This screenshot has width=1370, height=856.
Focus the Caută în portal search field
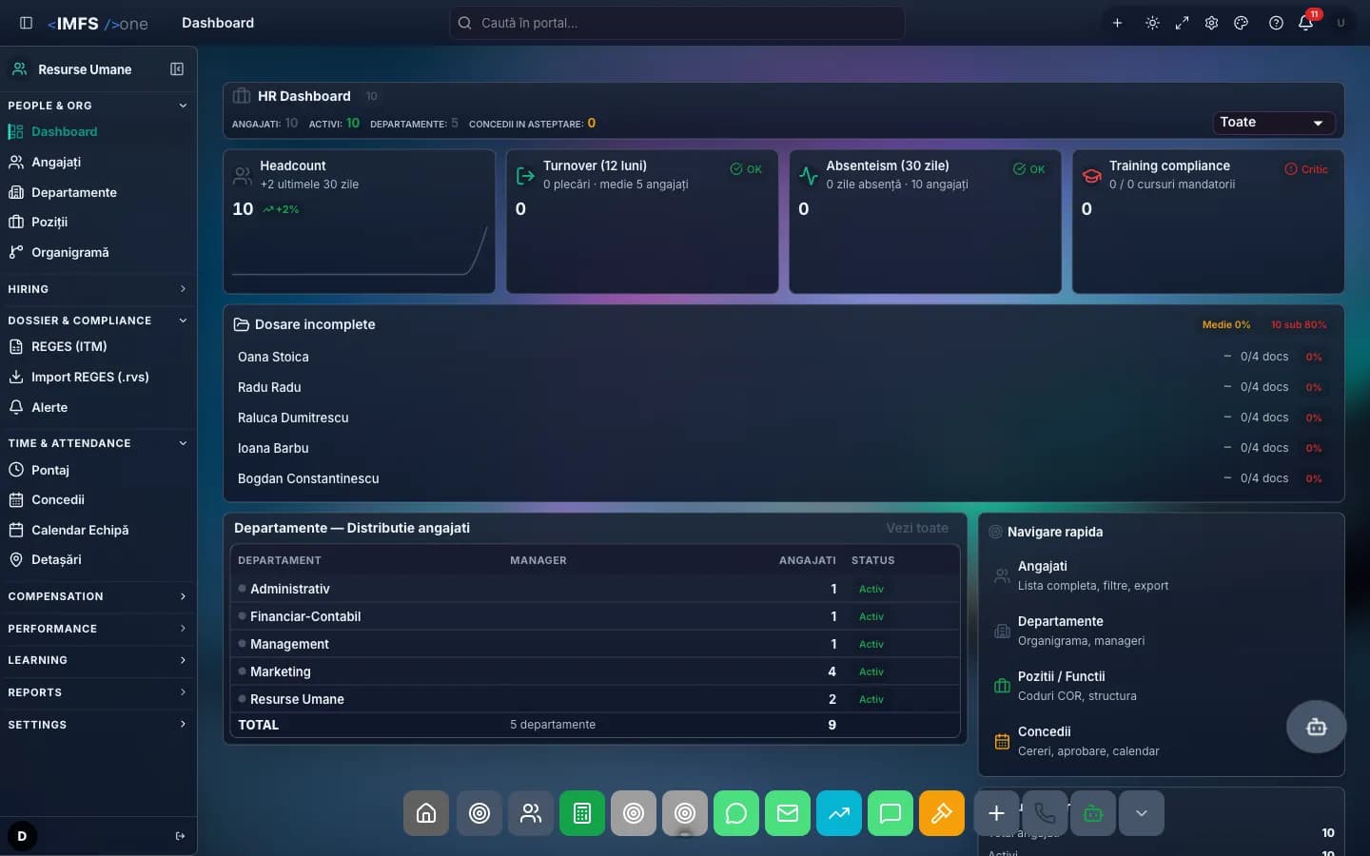click(676, 23)
